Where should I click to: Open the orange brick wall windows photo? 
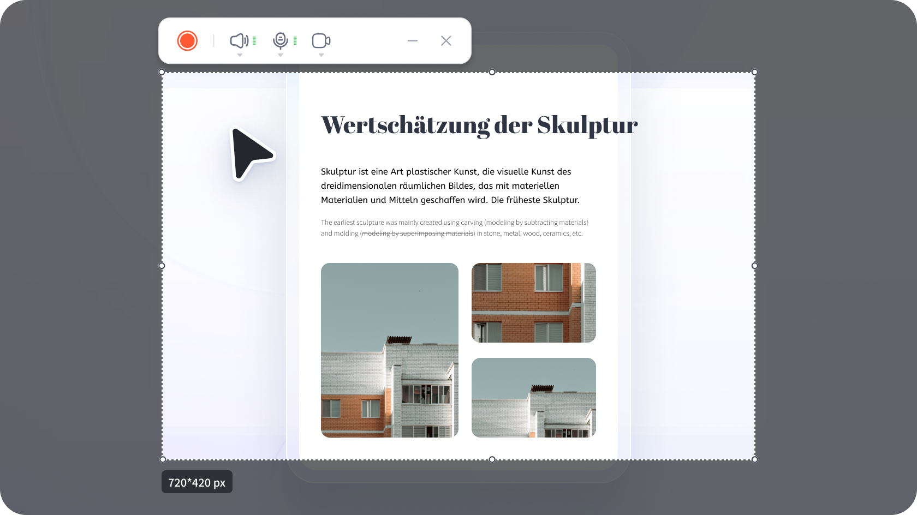(x=534, y=303)
